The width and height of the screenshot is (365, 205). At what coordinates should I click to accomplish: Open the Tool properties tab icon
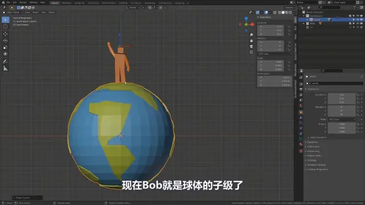[x=301, y=77]
